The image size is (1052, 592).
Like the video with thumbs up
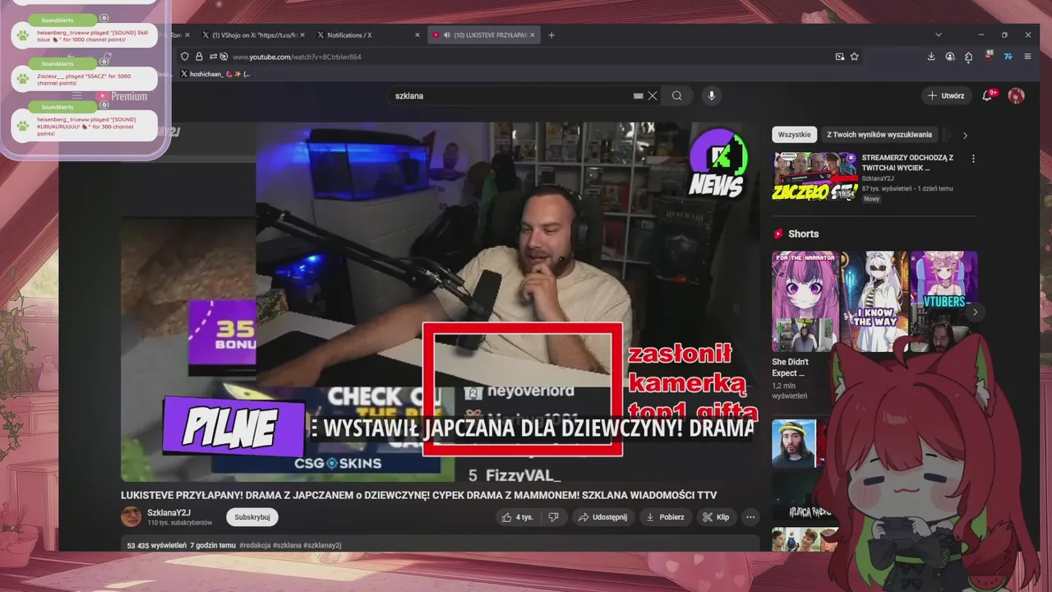pos(518,517)
